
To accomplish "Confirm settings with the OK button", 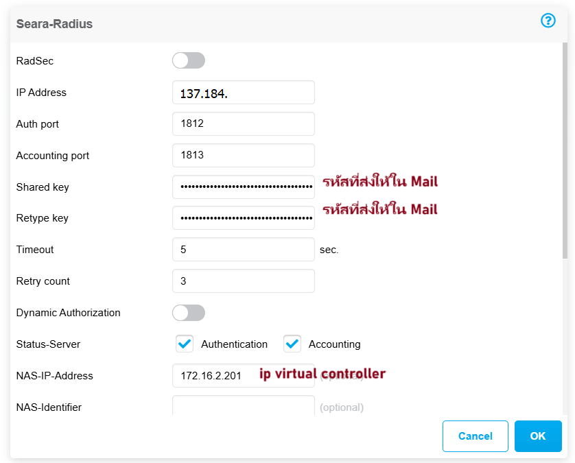I will [x=538, y=436].
